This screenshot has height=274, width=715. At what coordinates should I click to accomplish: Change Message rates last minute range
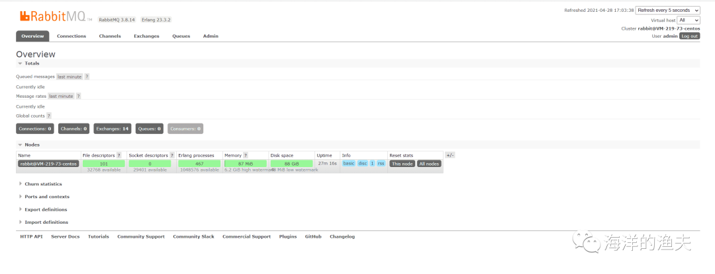pos(61,96)
